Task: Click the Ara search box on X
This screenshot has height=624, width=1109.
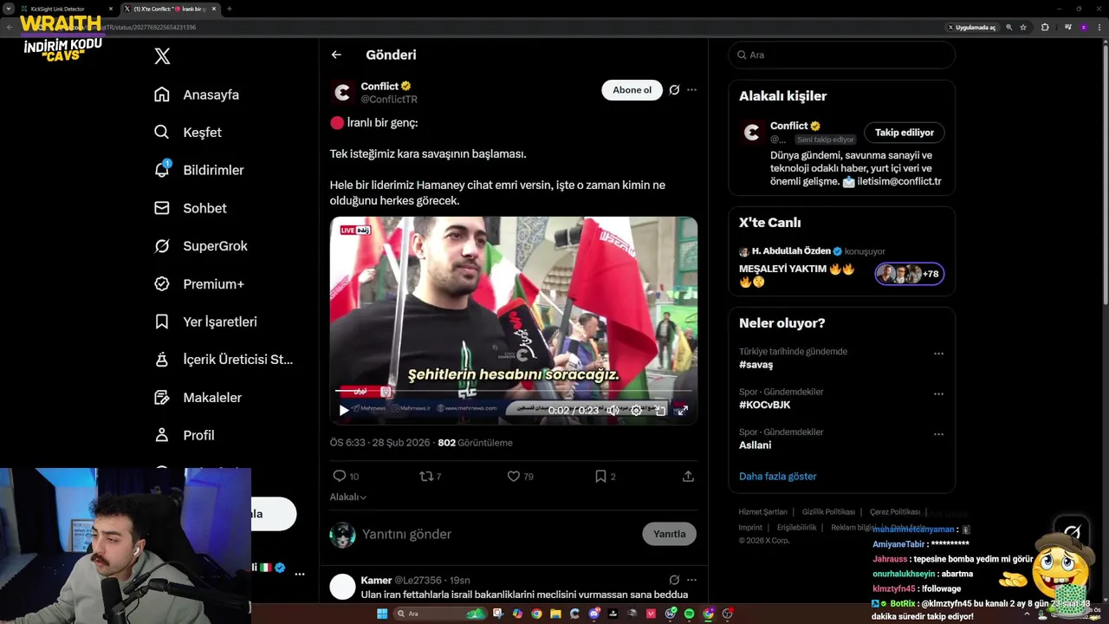Action: 841,55
